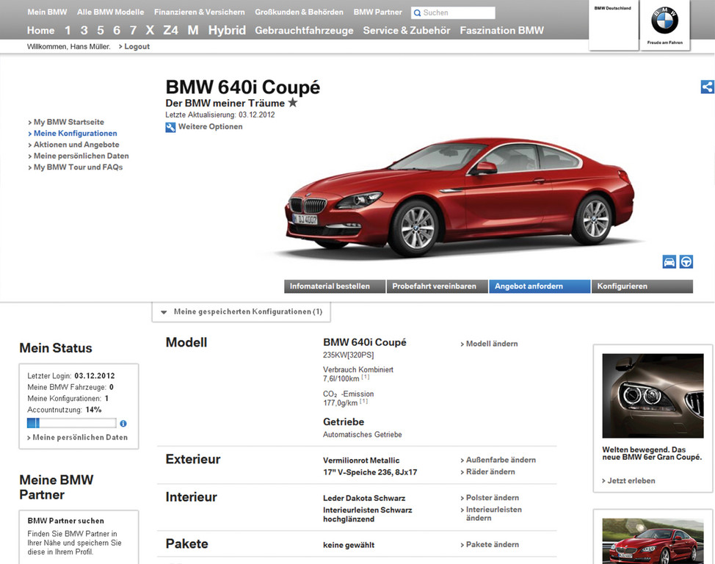Click Leder Dakota Schwarz interior value
The image size is (715, 564).
click(364, 499)
